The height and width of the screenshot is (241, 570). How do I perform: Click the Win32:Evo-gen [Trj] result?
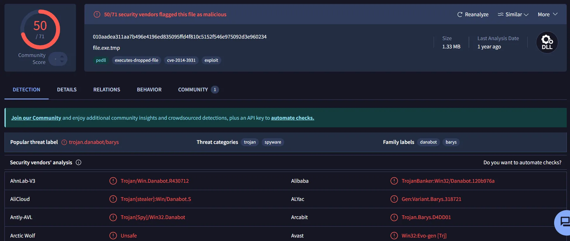tap(424, 236)
